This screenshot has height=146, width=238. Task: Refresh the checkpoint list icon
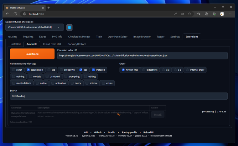pos(70,28)
